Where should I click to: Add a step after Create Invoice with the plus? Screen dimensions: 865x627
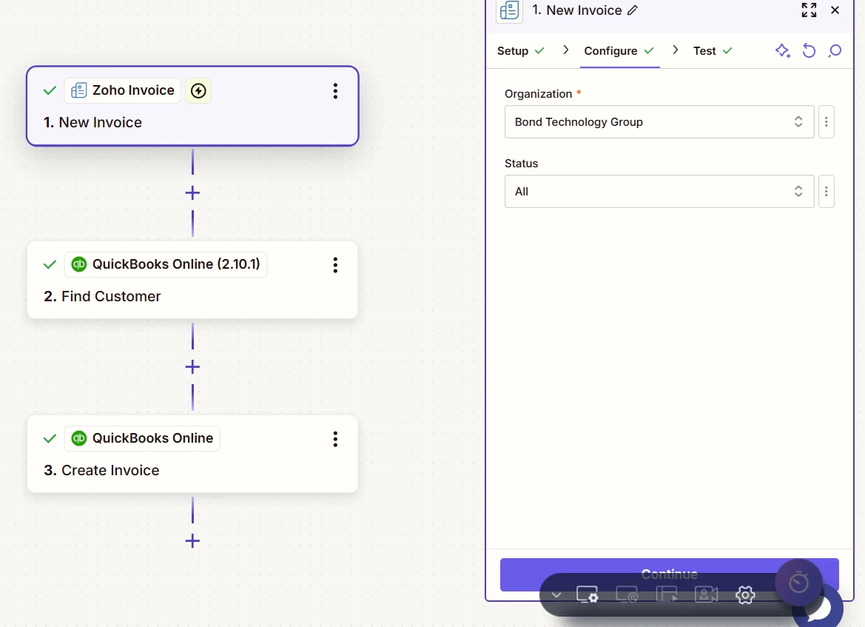pyautogui.click(x=192, y=540)
